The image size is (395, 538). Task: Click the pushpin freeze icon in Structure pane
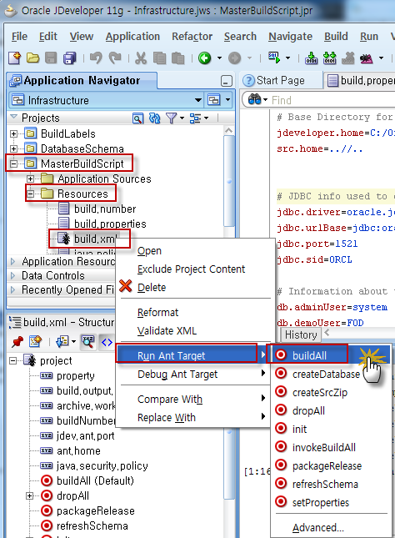coord(17,342)
